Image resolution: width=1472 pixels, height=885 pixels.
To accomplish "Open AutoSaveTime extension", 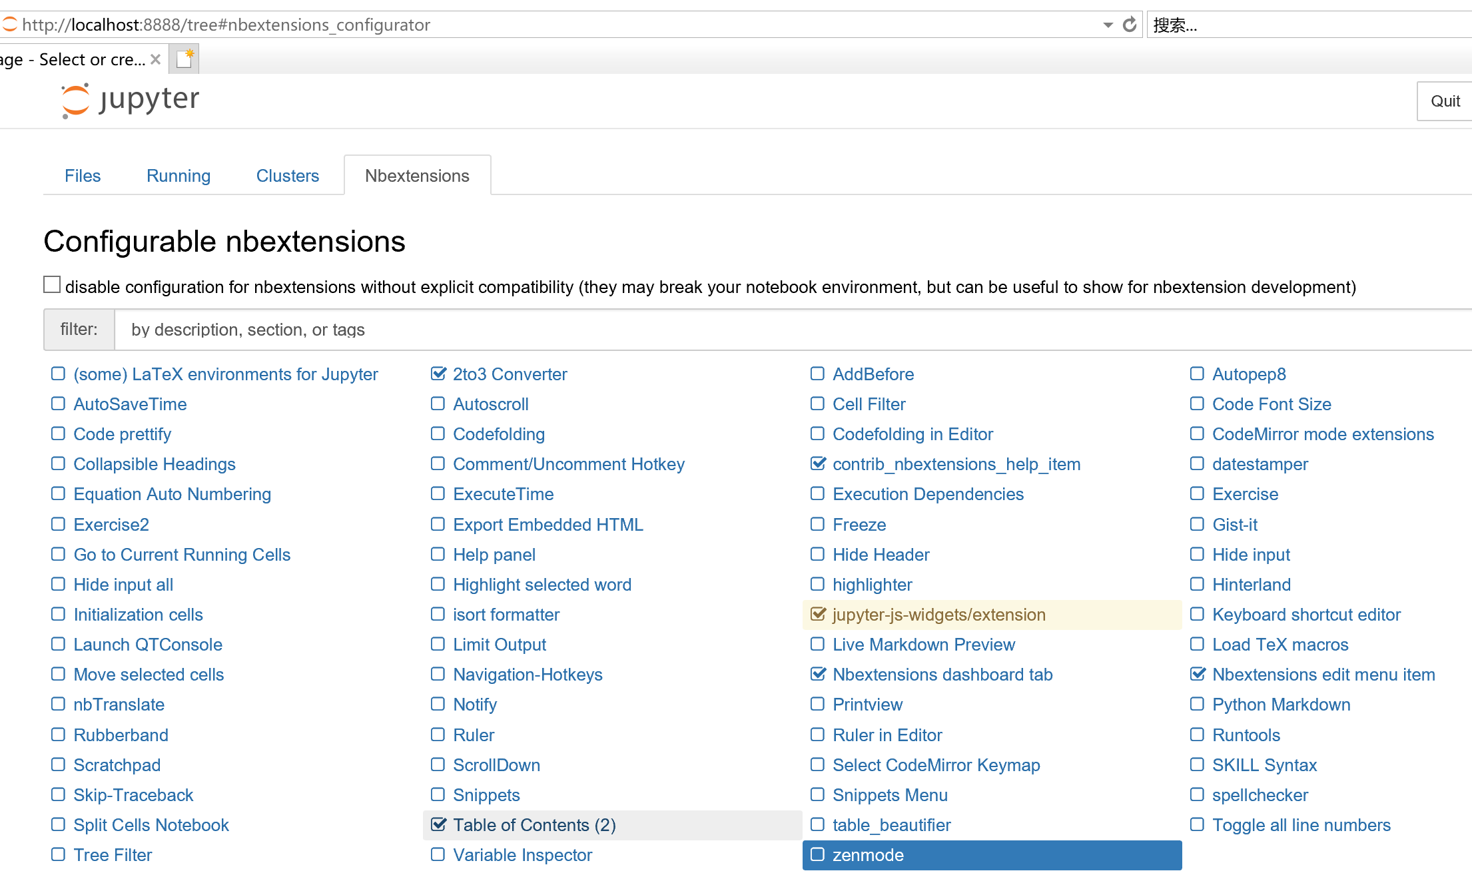I will [x=130, y=404].
